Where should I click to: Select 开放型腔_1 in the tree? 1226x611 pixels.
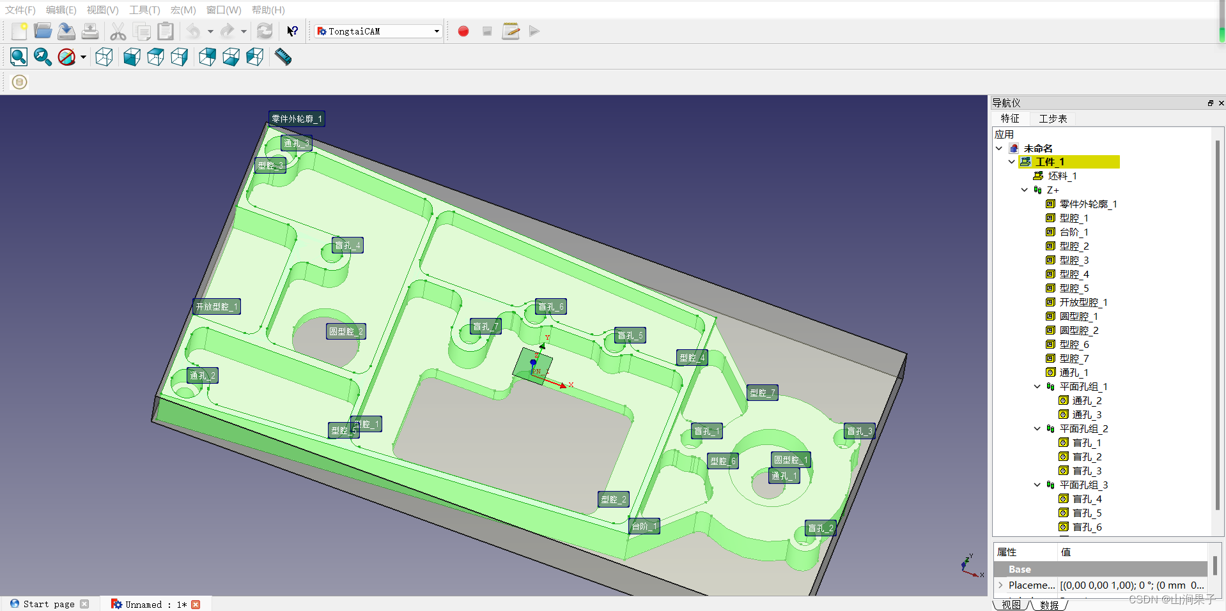(1083, 303)
